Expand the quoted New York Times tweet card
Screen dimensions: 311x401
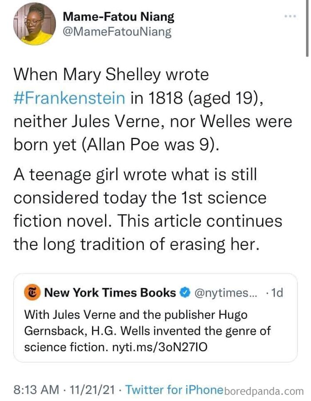pyautogui.click(x=155, y=316)
